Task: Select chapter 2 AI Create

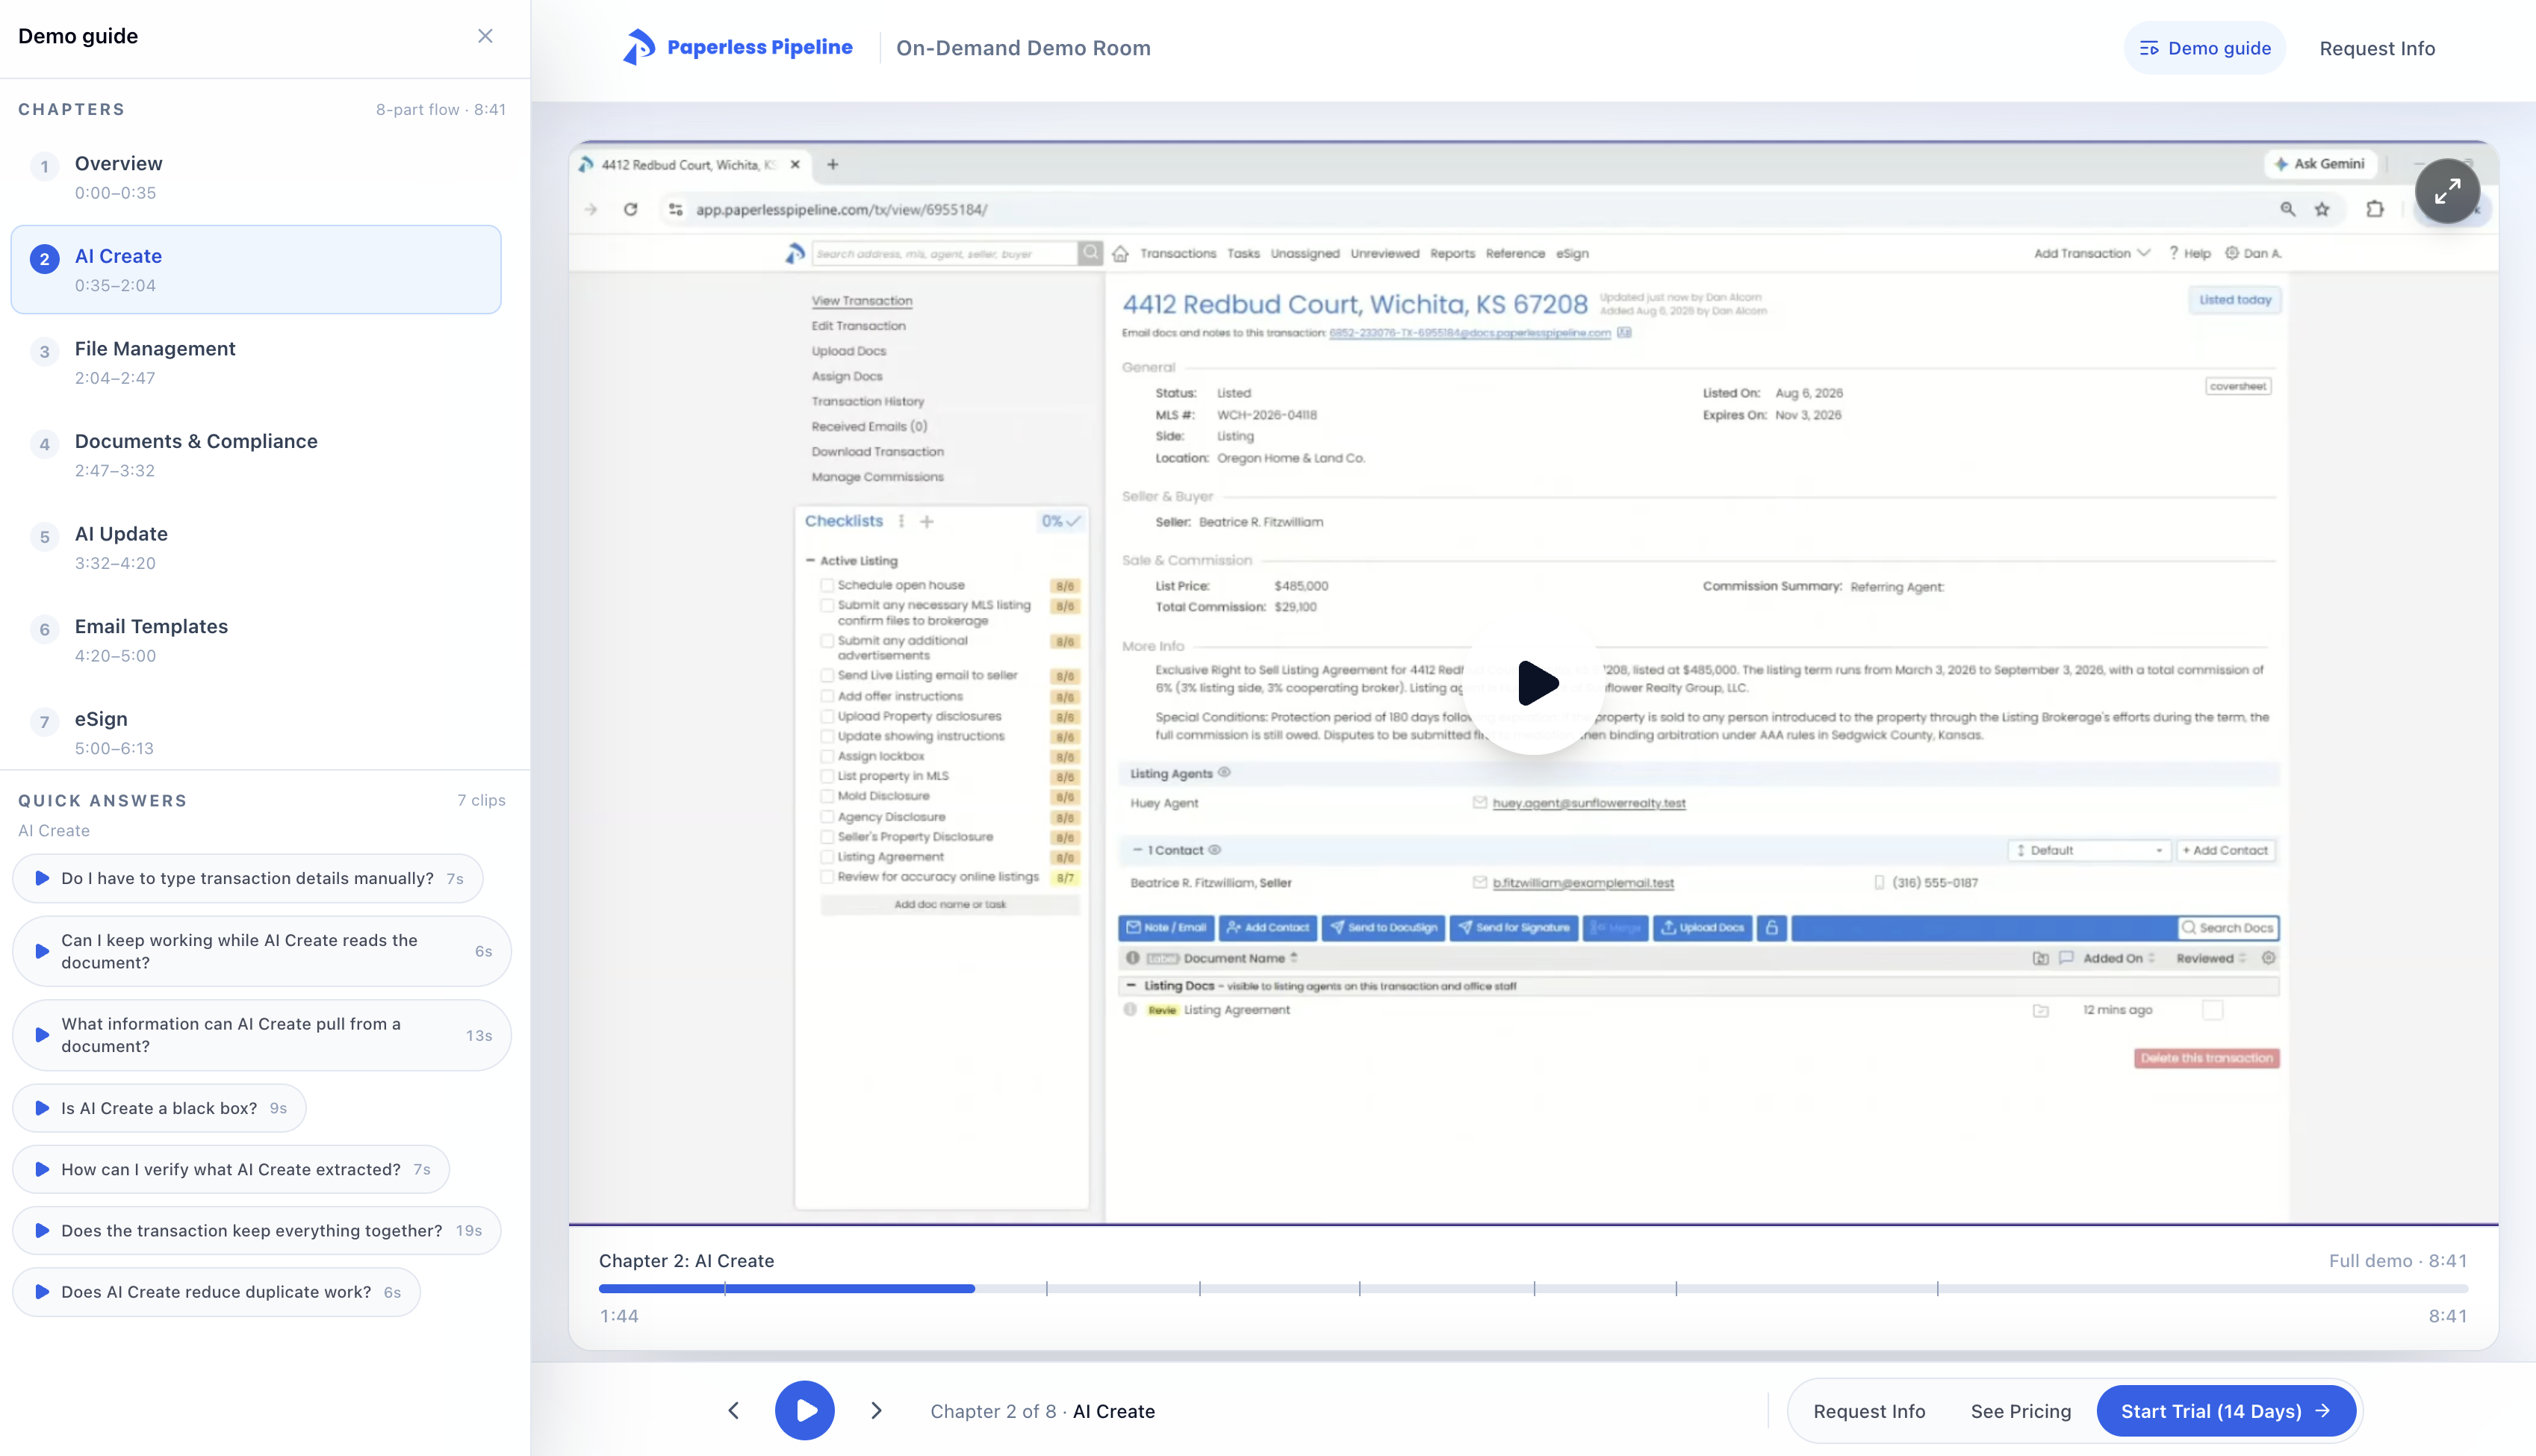Action: coord(256,270)
